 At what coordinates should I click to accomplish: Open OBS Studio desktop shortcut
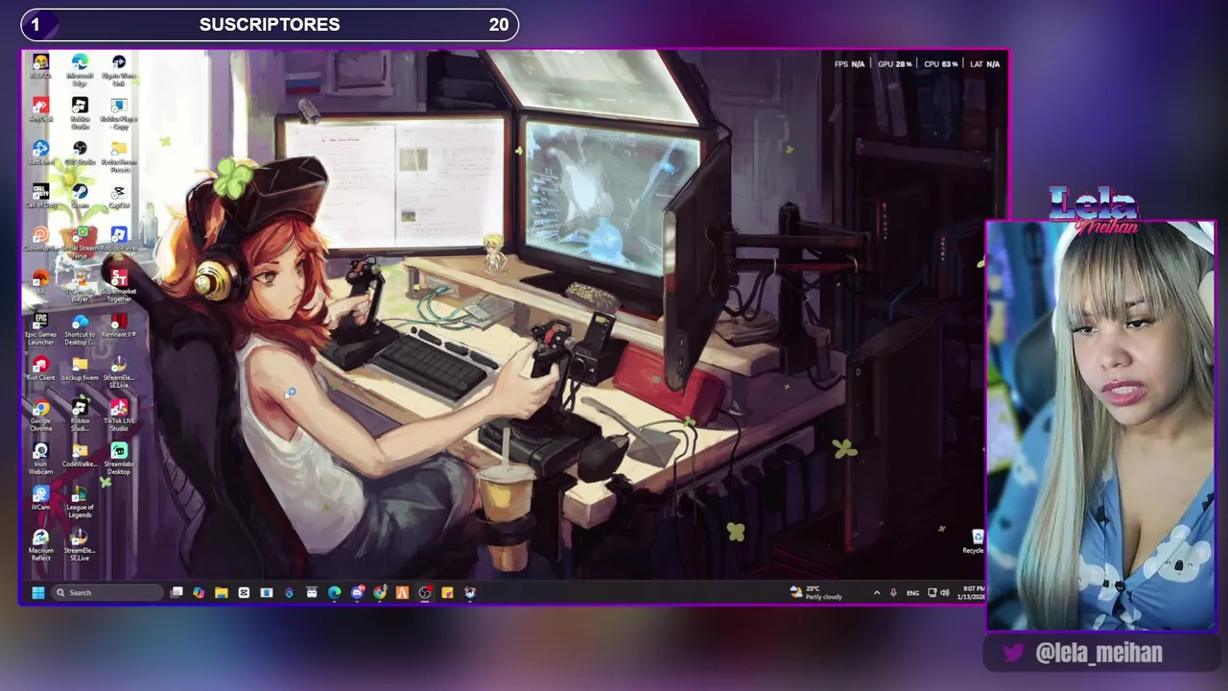[80, 153]
